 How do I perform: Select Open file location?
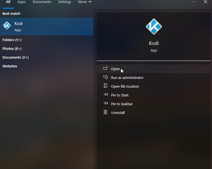pos(154,86)
